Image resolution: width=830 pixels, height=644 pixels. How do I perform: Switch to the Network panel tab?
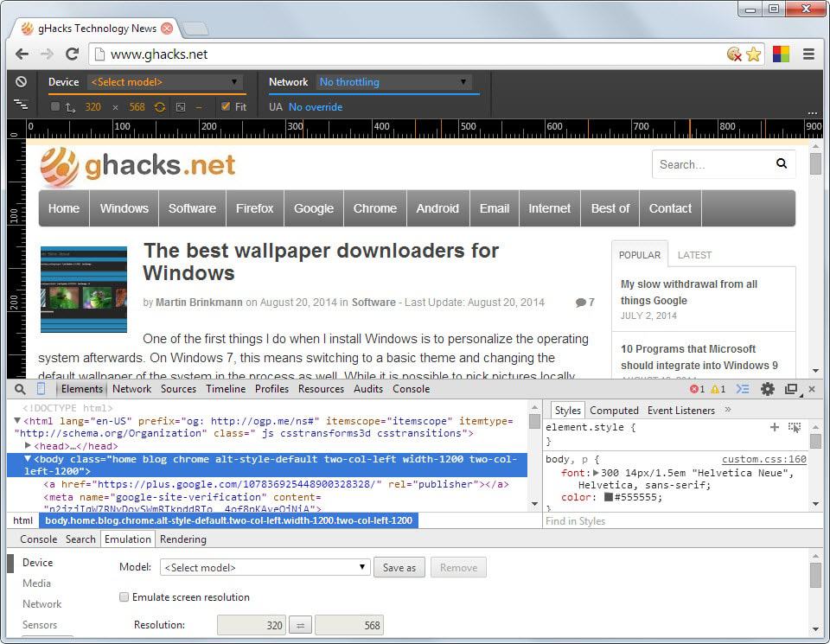tap(131, 389)
